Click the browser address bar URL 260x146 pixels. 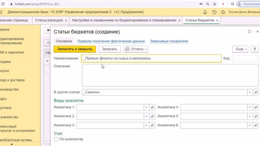[37, 4]
